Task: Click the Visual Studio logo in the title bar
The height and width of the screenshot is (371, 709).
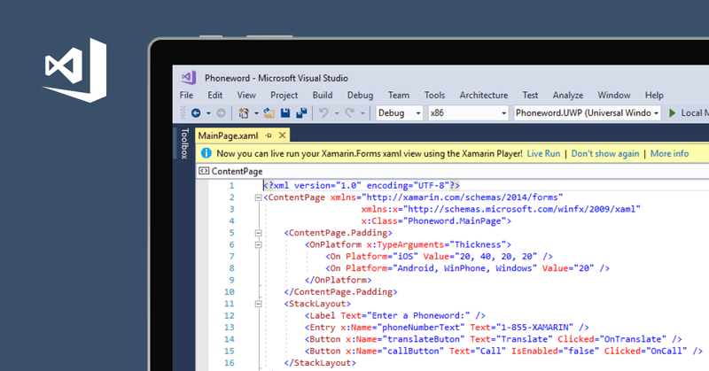Action: (189, 78)
